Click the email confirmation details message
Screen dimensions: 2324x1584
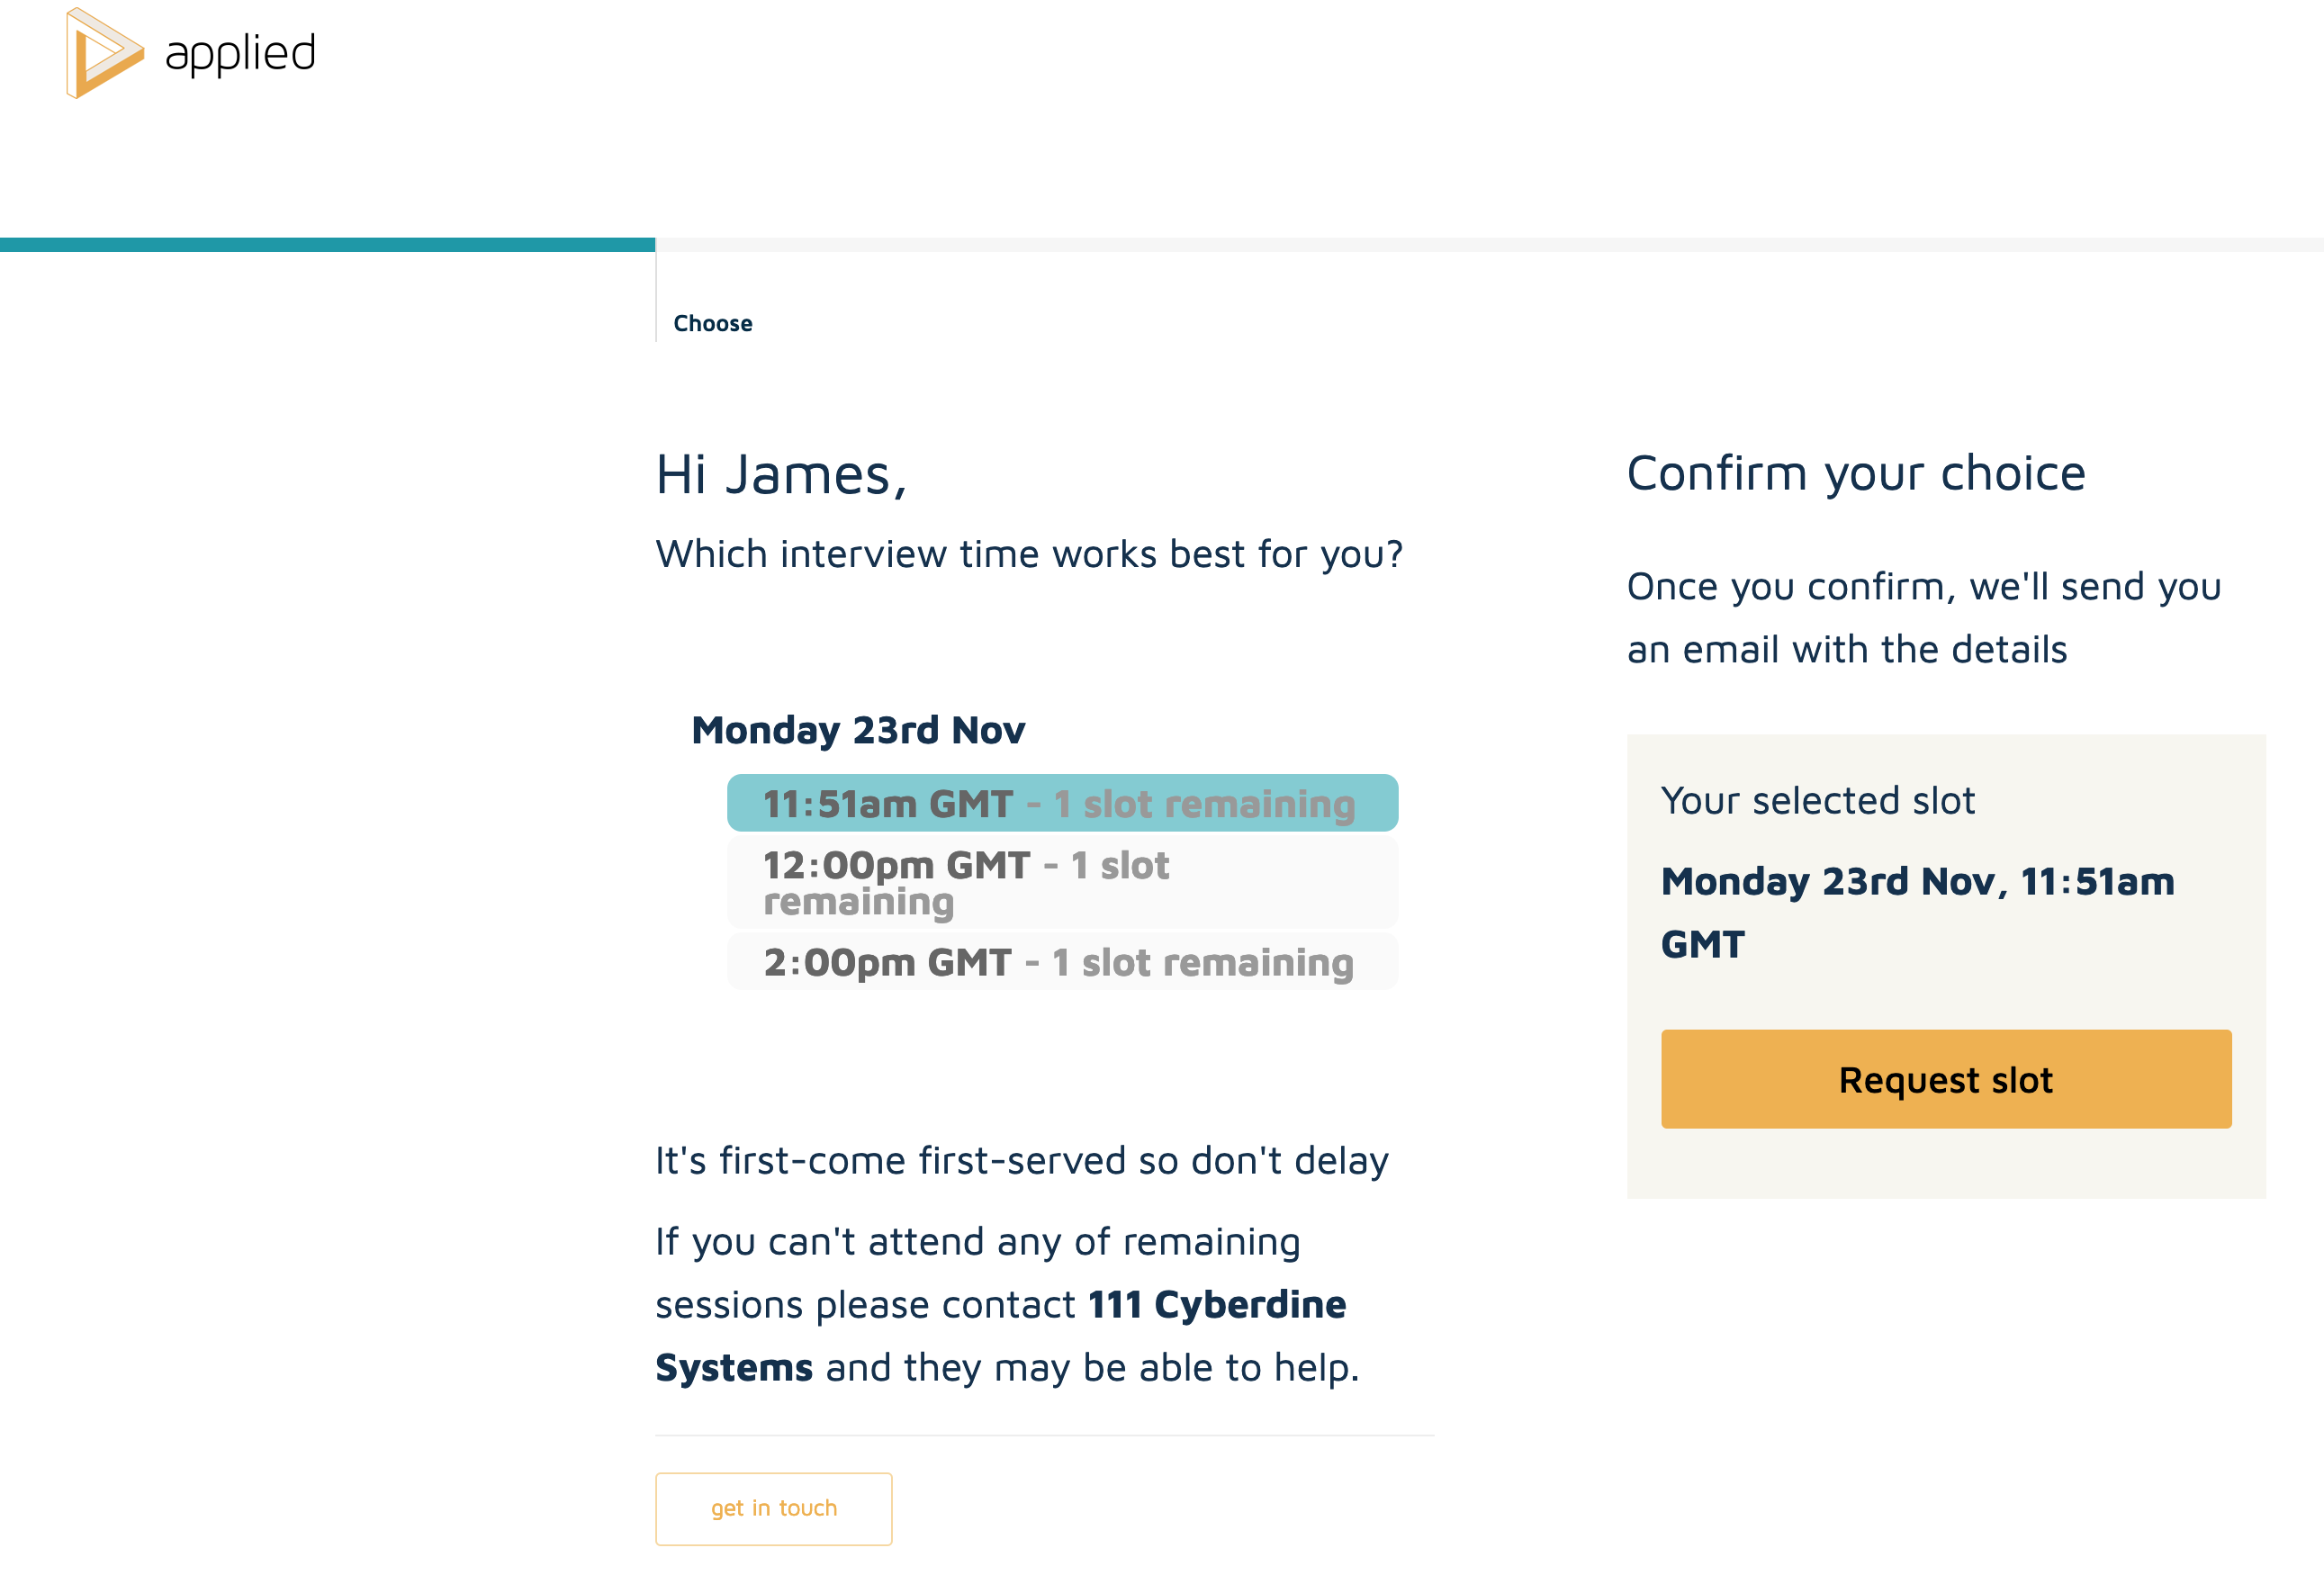1923,617
